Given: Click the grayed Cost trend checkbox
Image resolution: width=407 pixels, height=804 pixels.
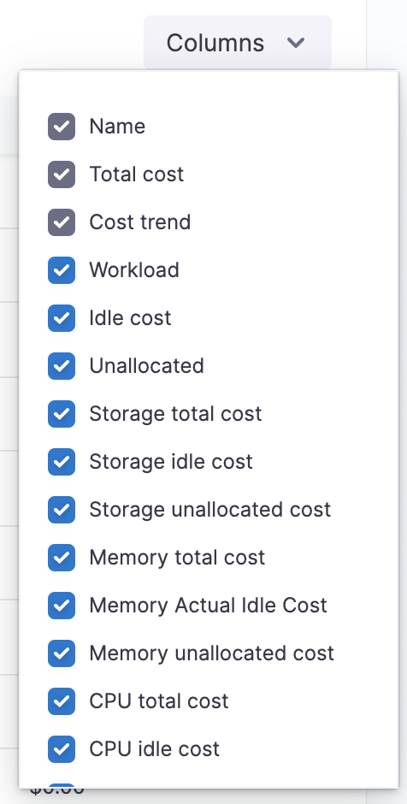Looking at the screenshot, I should point(62,222).
